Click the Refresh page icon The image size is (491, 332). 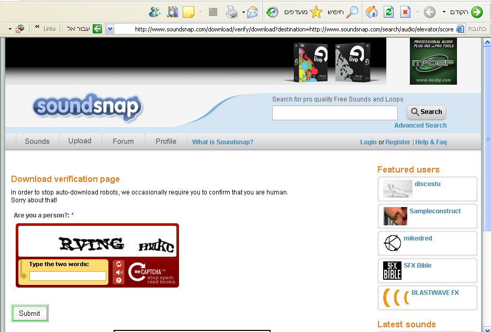[388, 12]
